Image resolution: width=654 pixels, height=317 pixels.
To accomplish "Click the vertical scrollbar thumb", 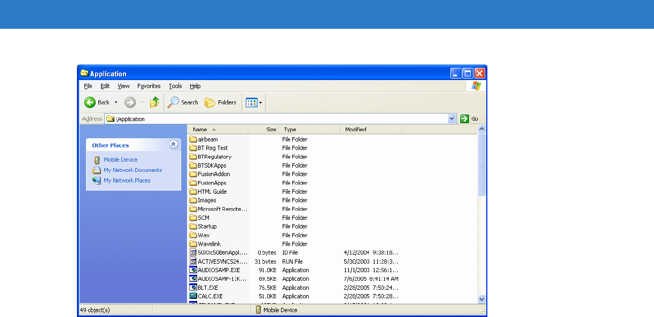I will 481,164.
